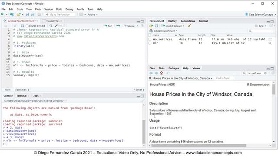Clear the HousePrices help search text
This screenshot has width=278, height=156.
tap(265, 73)
